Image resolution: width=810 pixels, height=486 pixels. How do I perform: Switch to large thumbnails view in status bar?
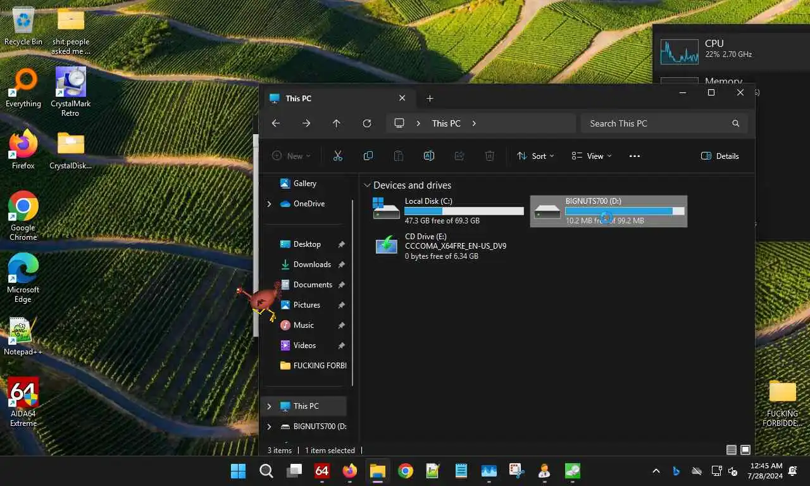tap(745, 450)
